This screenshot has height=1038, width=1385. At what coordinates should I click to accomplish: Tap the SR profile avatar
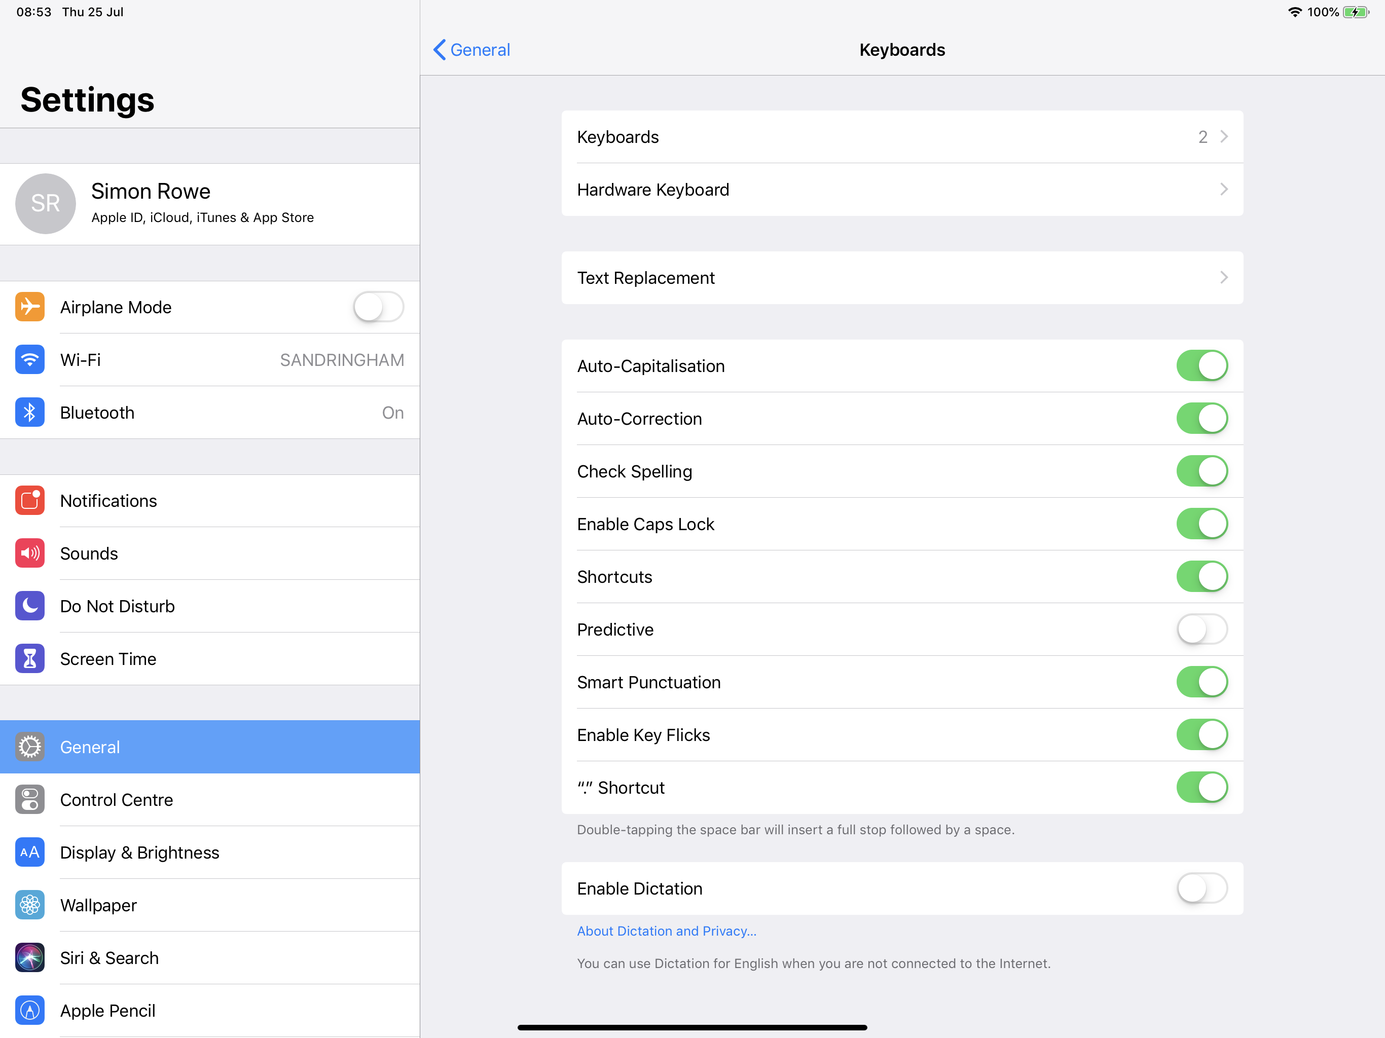coord(45,203)
